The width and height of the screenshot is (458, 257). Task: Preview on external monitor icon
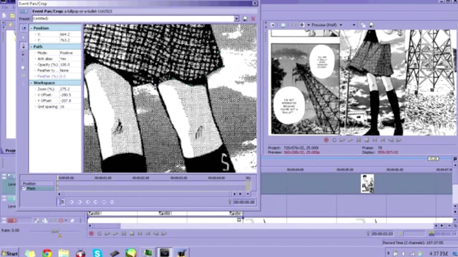[x=283, y=25]
